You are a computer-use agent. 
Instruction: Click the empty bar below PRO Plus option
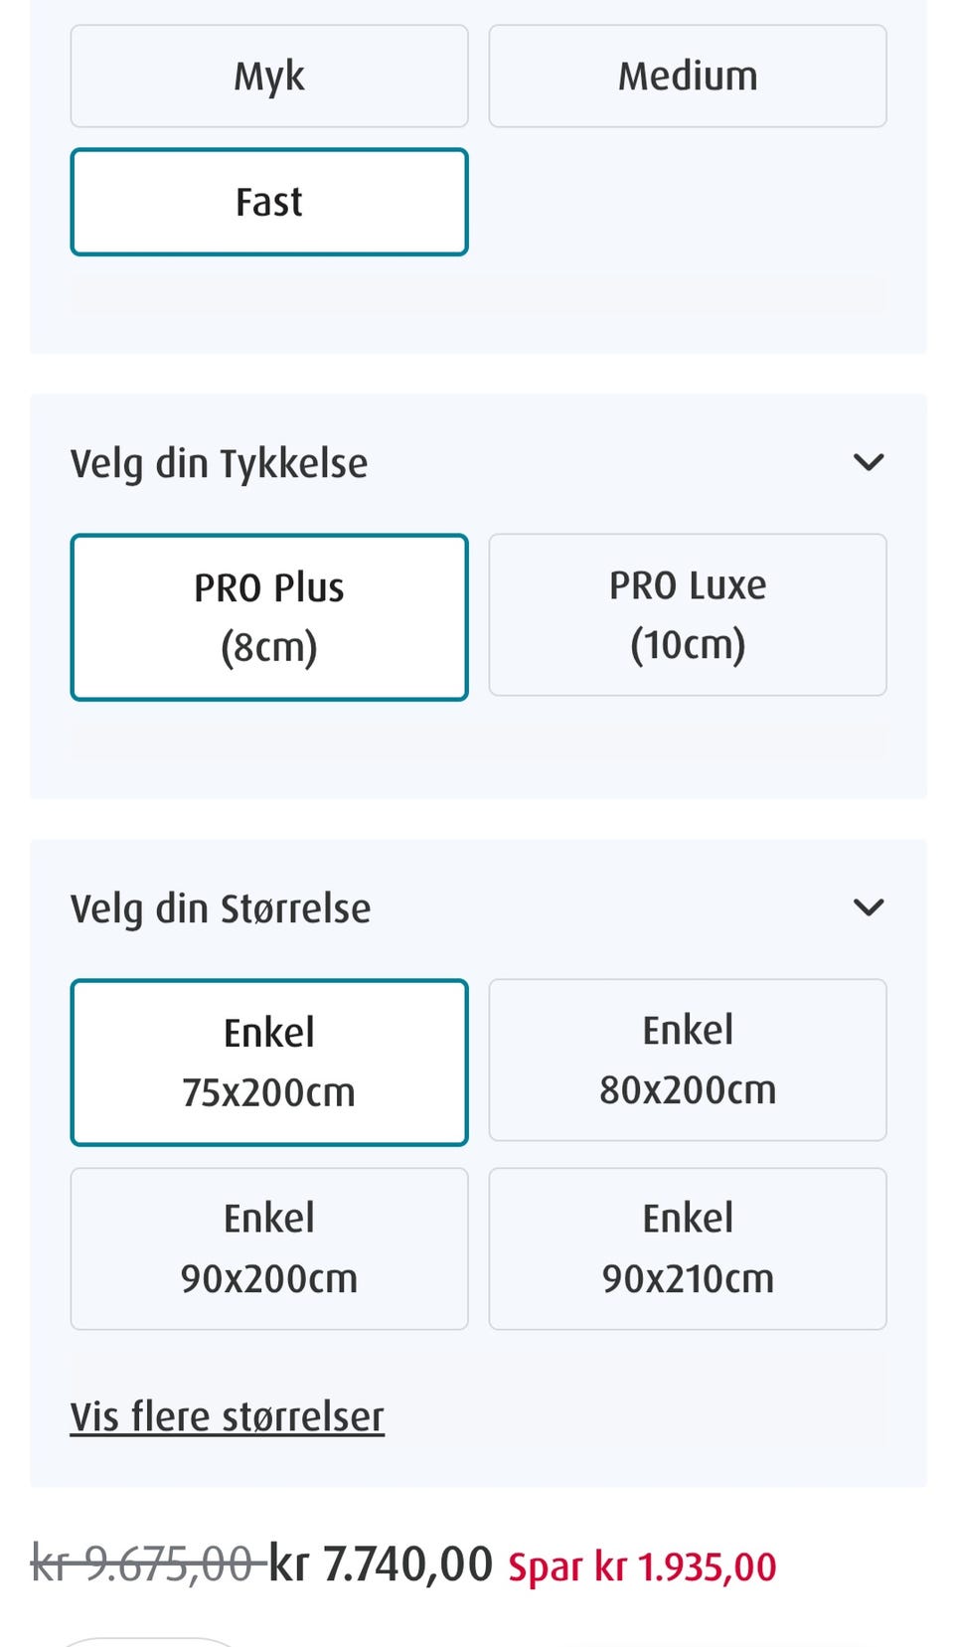click(x=478, y=740)
